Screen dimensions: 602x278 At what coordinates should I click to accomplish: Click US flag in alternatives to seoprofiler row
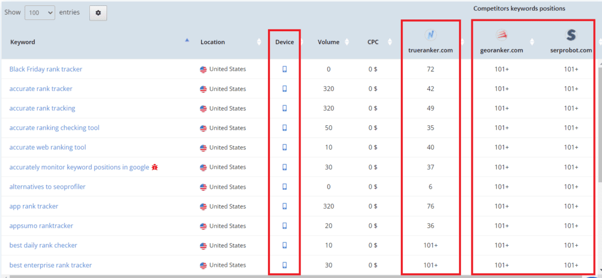(x=203, y=187)
